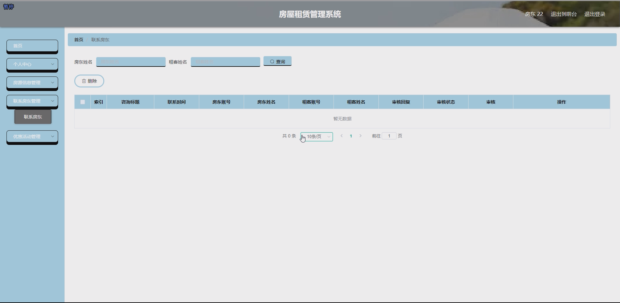Select page 1 in pagination
This screenshot has height=303, width=620.
[351, 136]
